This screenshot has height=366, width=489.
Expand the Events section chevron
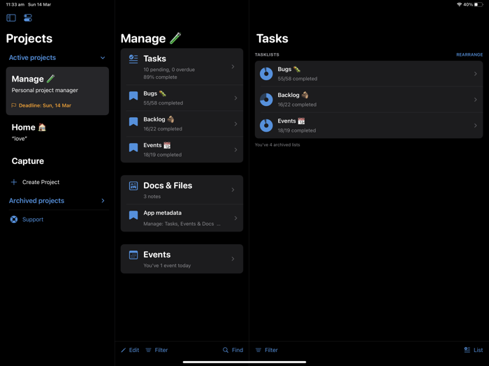coord(233,259)
